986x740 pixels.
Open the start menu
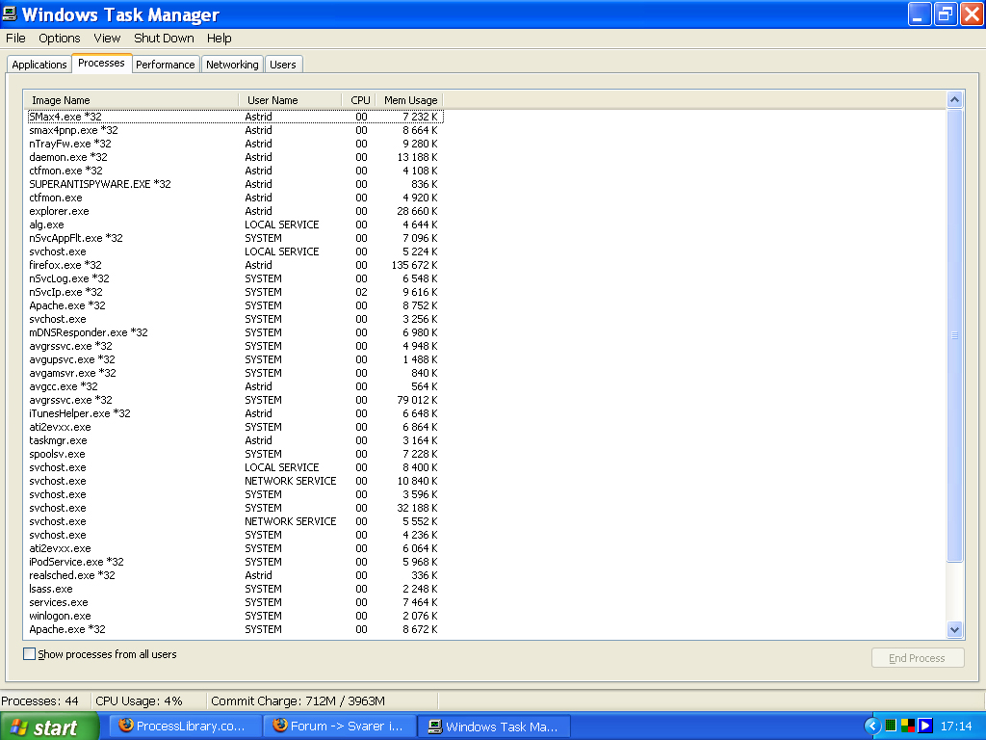pyautogui.click(x=49, y=727)
